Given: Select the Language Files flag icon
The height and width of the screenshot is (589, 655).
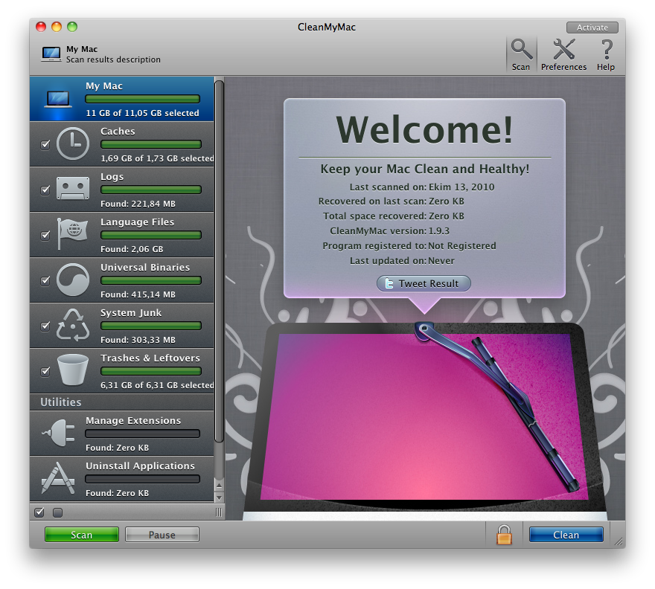Looking at the screenshot, I should point(72,235).
